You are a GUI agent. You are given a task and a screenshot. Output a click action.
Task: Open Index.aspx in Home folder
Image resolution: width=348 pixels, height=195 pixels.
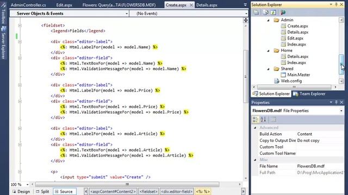tap(296, 63)
